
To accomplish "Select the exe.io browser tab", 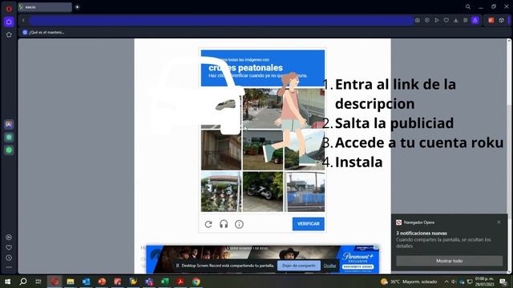I will (45, 7).
